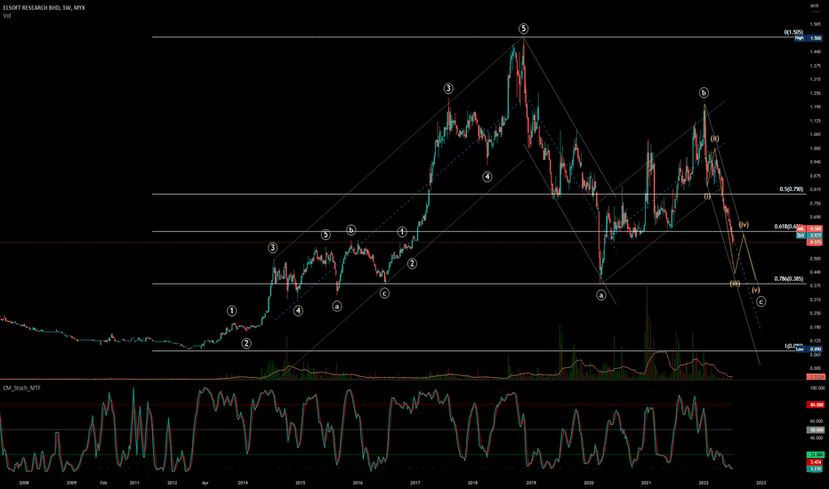Select the orange (ii) wave label

click(x=714, y=139)
